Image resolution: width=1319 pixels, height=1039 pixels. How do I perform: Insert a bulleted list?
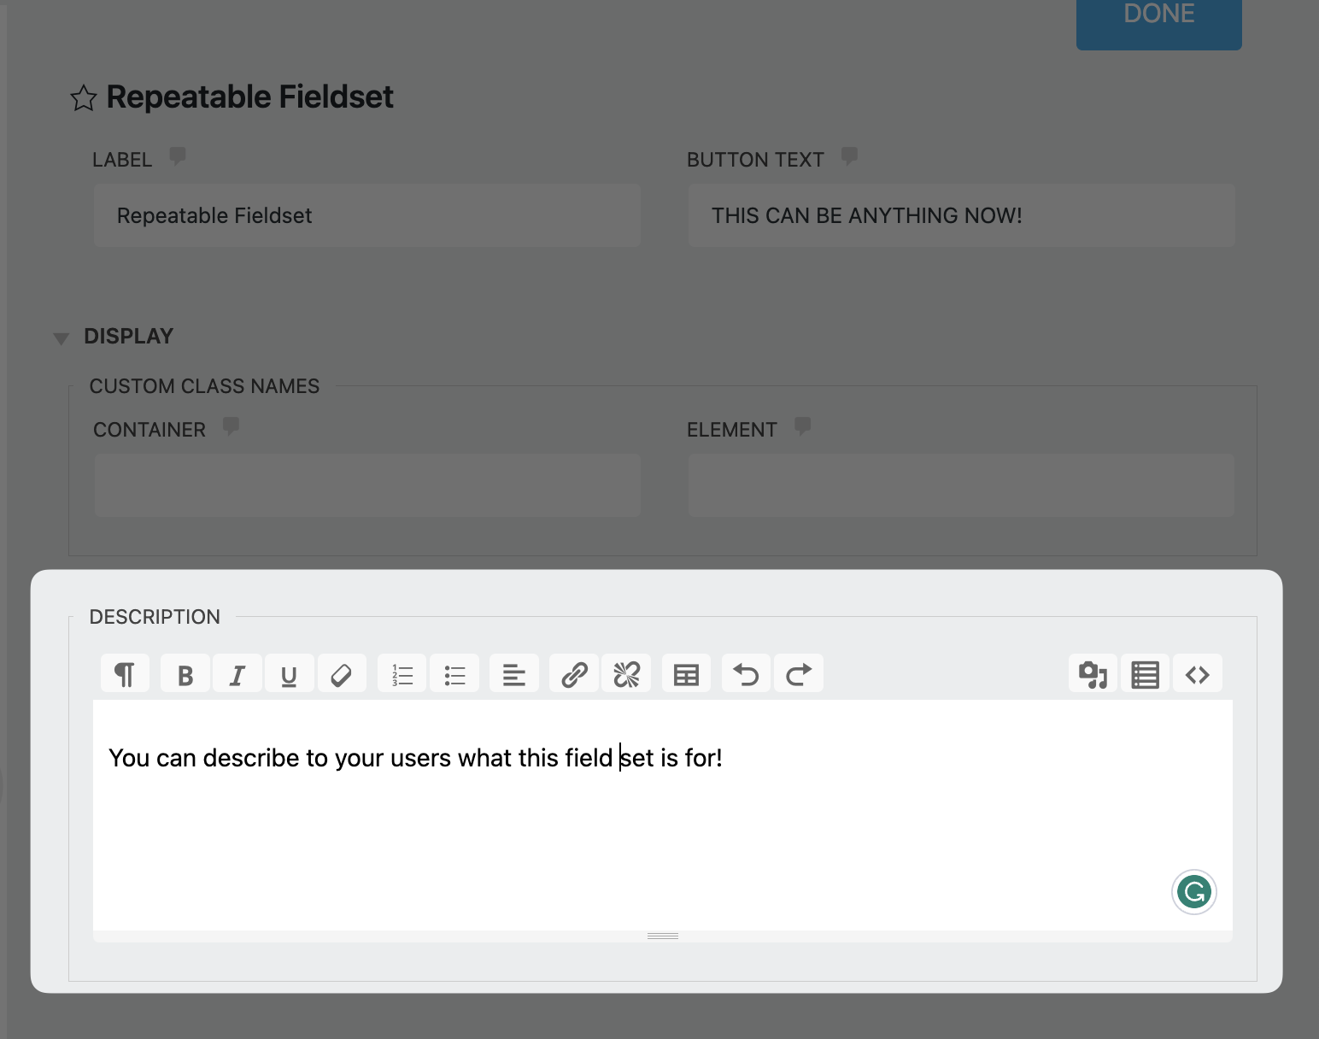coord(454,674)
